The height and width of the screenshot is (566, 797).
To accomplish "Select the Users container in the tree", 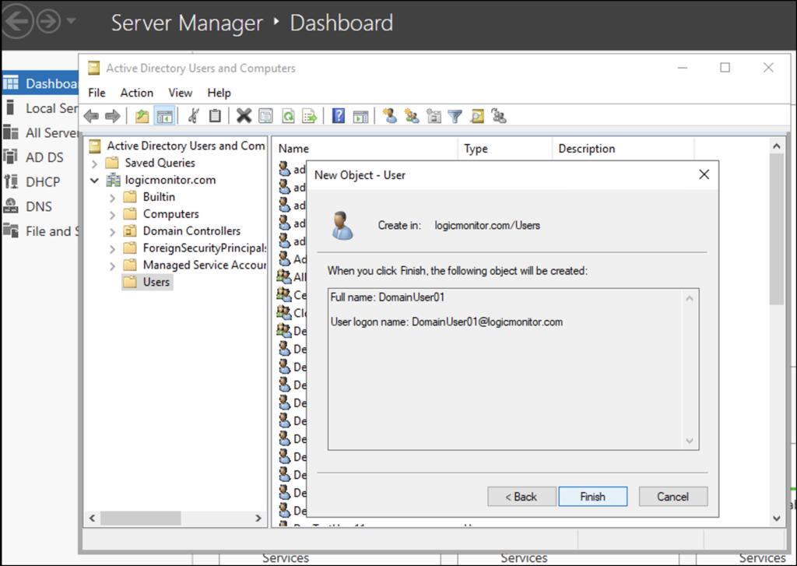I will (x=156, y=282).
